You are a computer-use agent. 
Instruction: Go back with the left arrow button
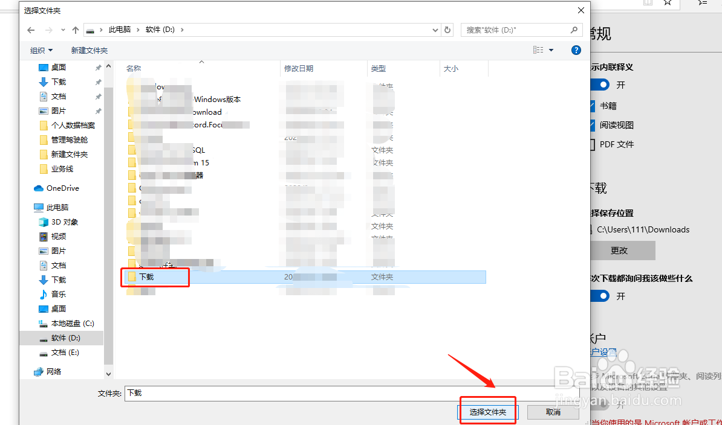(31, 30)
